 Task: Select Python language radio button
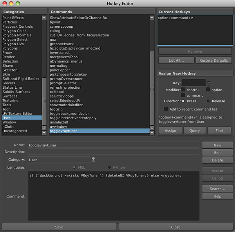[x=109, y=167]
